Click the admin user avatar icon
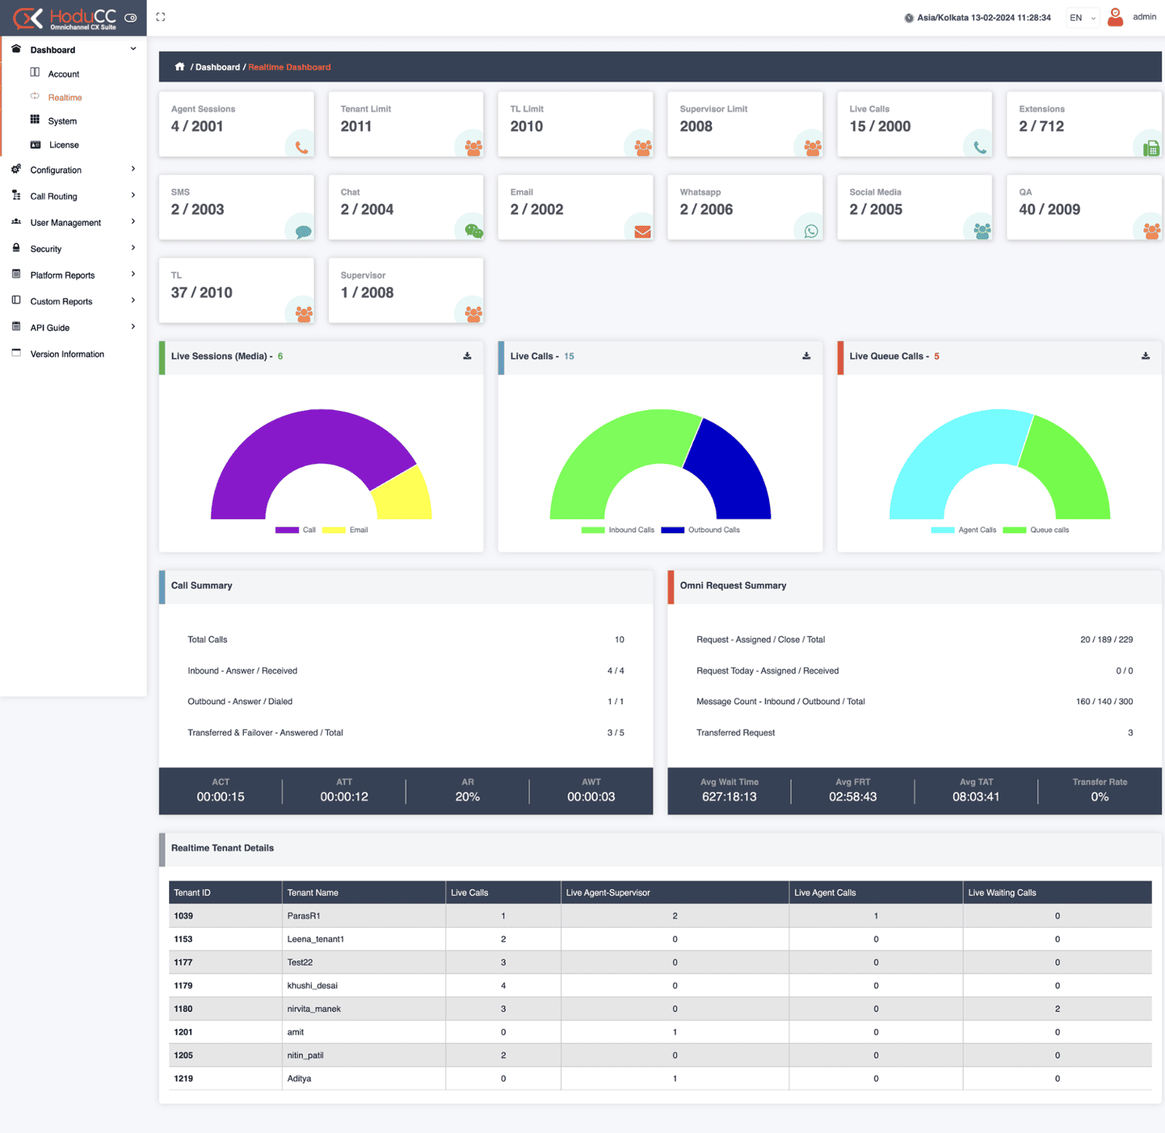Image resolution: width=1165 pixels, height=1133 pixels. pyautogui.click(x=1115, y=17)
